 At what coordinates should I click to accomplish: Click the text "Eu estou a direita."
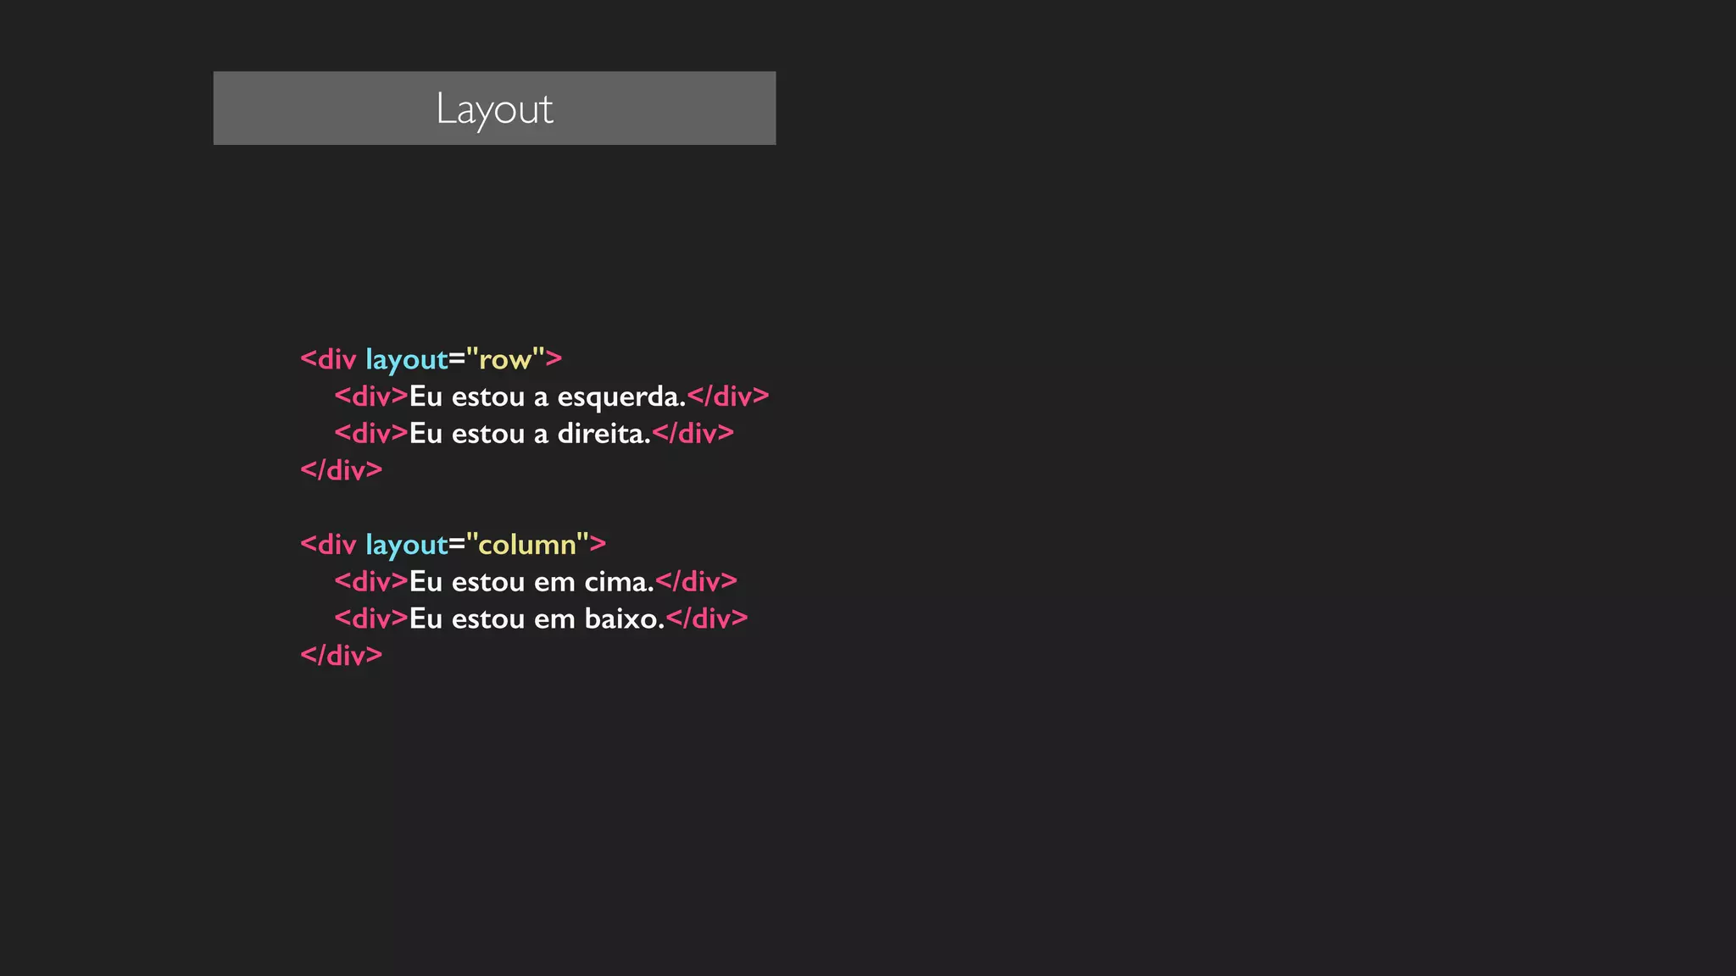pyautogui.click(x=530, y=434)
